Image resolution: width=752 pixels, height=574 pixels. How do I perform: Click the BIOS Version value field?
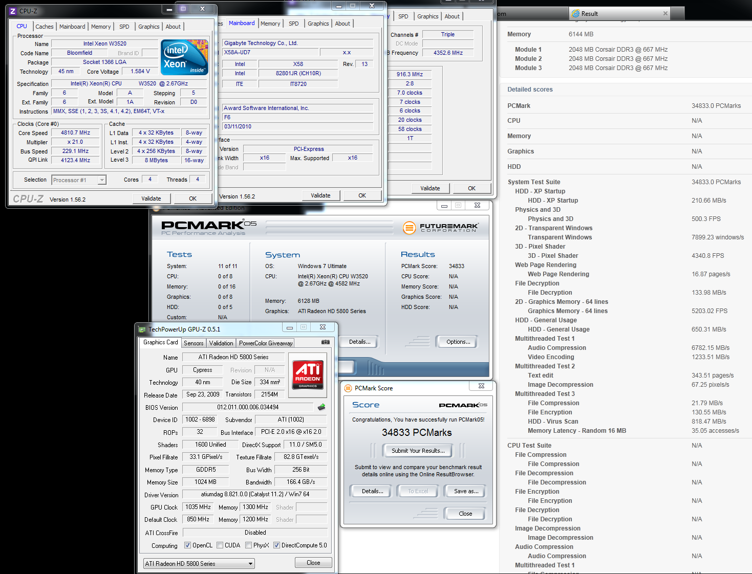[248, 407]
